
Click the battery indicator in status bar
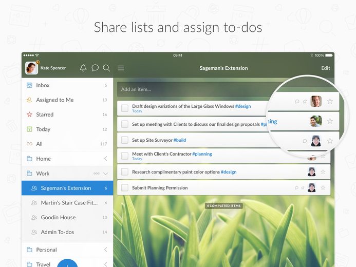(x=329, y=55)
